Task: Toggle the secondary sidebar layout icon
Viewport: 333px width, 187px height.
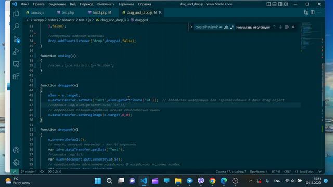Action: coord(280,4)
